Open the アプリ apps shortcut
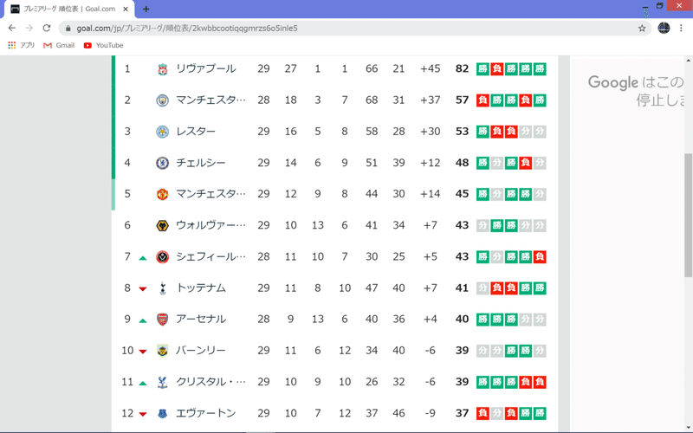Viewport: 693px width, 433px height. 22,45
